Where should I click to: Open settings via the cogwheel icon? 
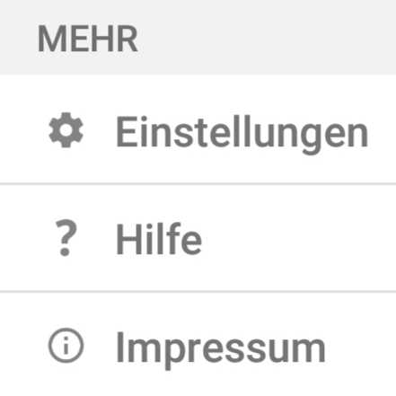[x=66, y=130]
